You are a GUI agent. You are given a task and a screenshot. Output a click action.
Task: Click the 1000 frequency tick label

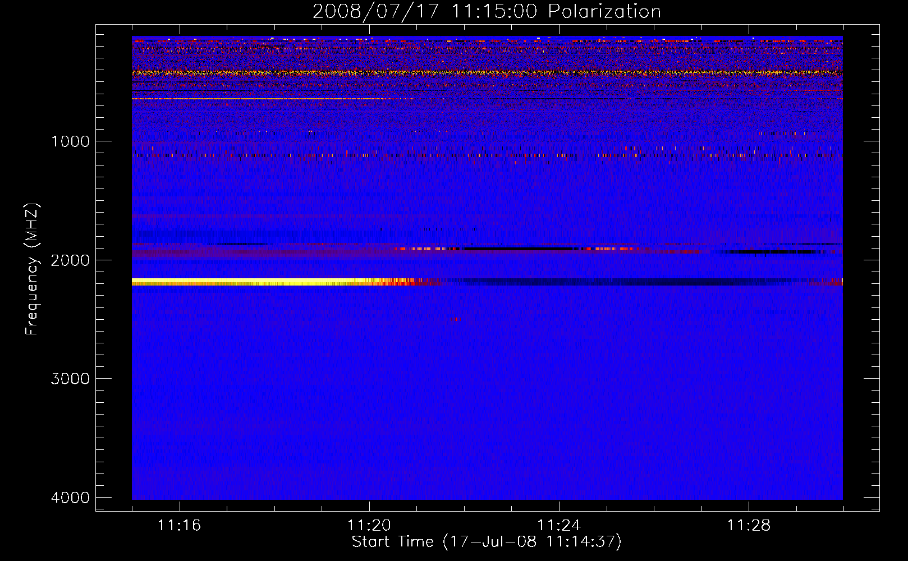click(x=70, y=141)
